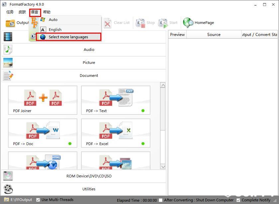
Task: Click the document list scroll down arrow
Action: [x=163, y=166]
